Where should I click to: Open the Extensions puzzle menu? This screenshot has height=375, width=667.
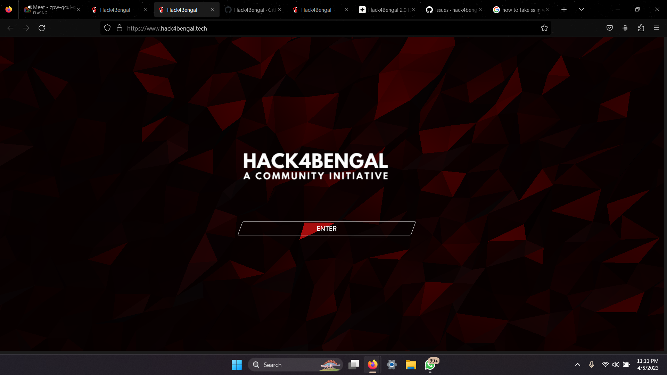coord(641,28)
